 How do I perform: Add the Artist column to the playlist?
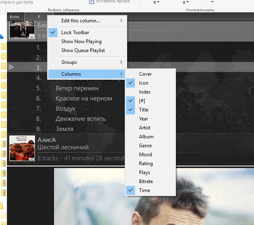pyautogui.click(x=145, y=128)
